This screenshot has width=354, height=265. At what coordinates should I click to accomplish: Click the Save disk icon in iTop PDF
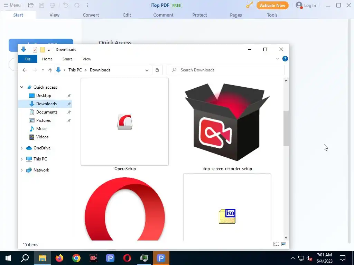pyautogui.click(x=41, y=5)
